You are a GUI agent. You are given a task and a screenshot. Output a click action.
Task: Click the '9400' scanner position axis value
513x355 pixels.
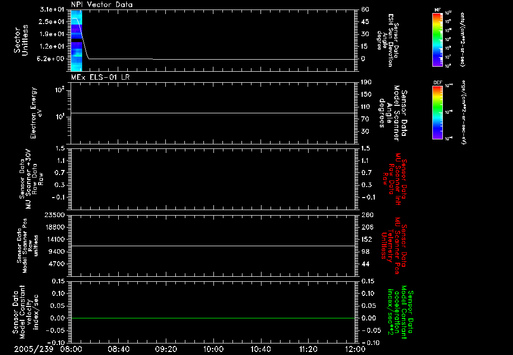tap(57, 252)
